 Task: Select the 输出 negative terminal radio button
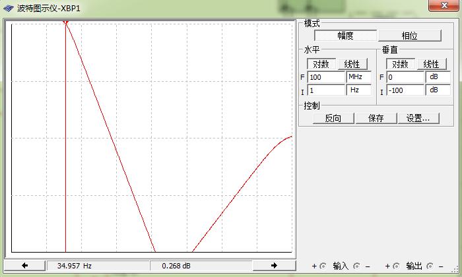[430, 266]
